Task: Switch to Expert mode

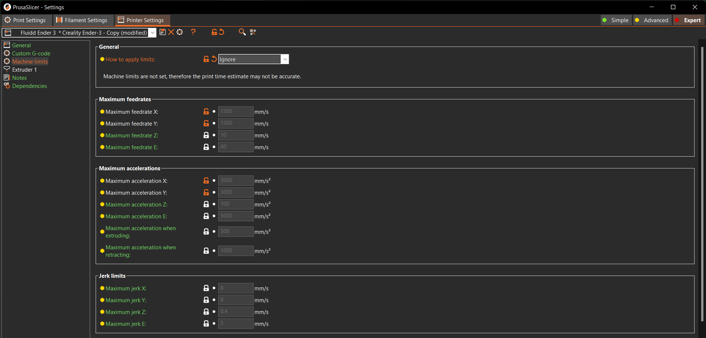Action: [689, 20]
